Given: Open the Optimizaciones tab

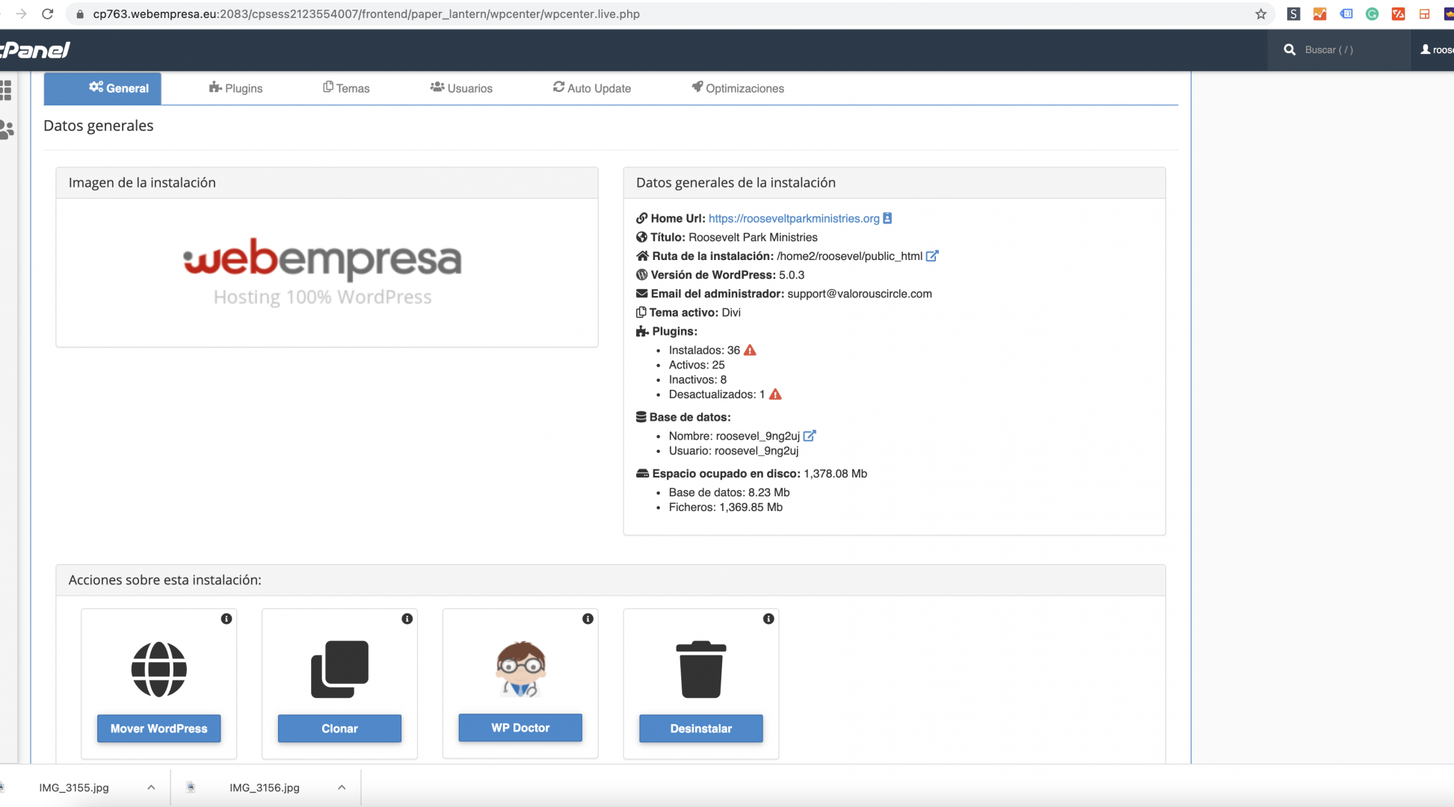Looking at the screenshot, I should [738, 88].
